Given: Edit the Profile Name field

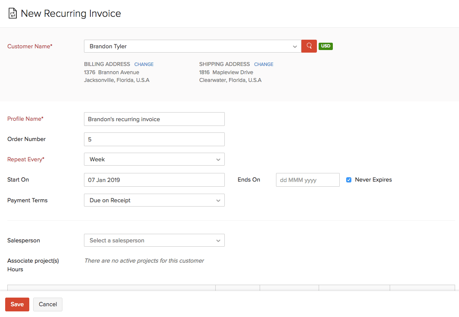Looking at the screenshot, I should pyautogui.click(x=154, y=119).
